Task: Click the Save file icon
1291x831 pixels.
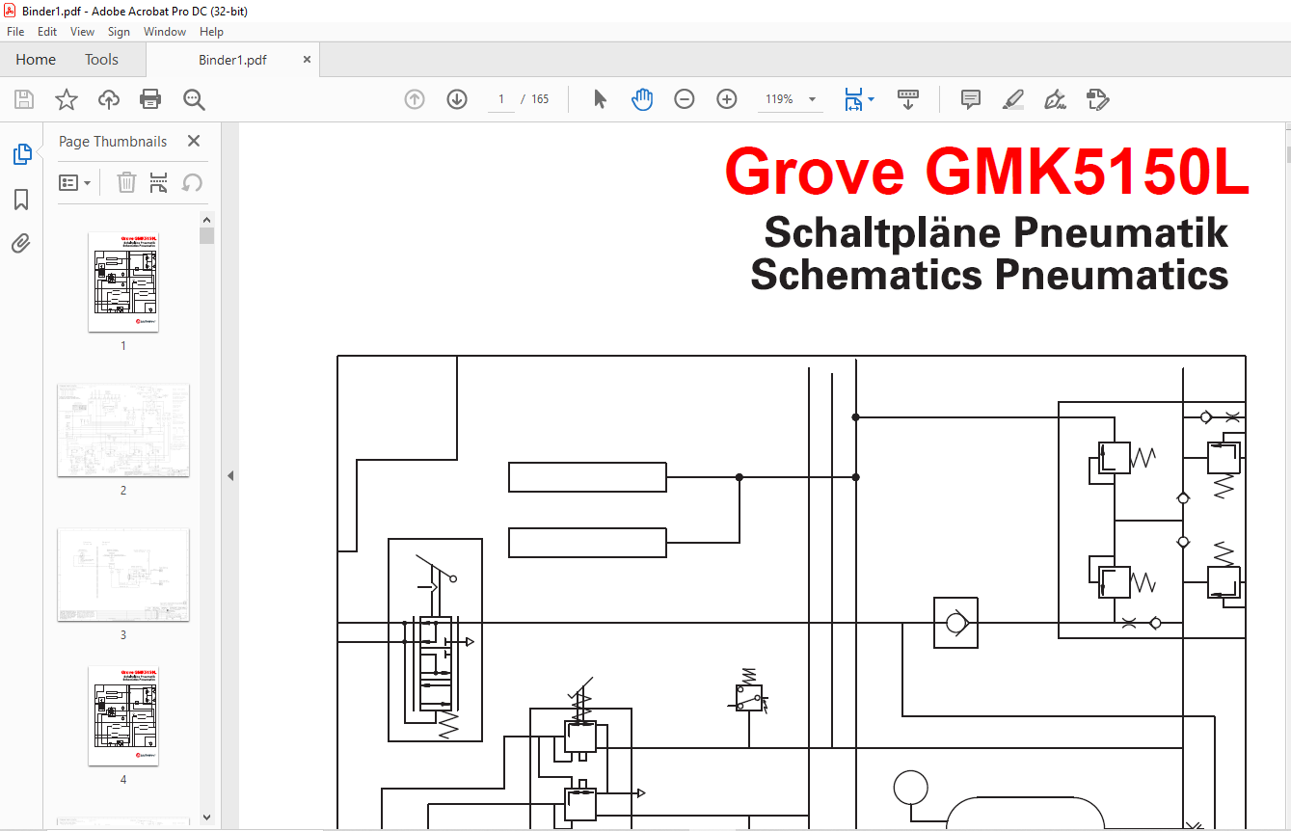Action: click(x=24, y=99)
